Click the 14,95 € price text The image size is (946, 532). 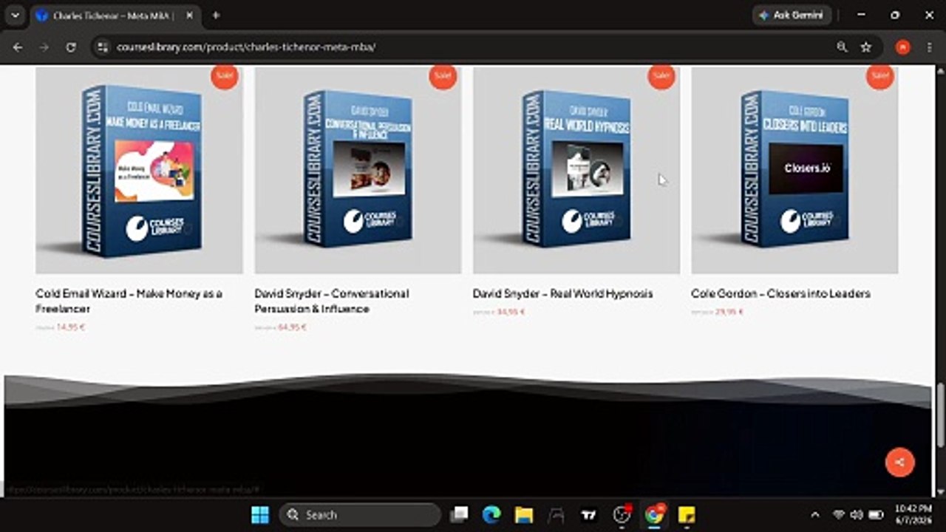click(x=71, y=327)
